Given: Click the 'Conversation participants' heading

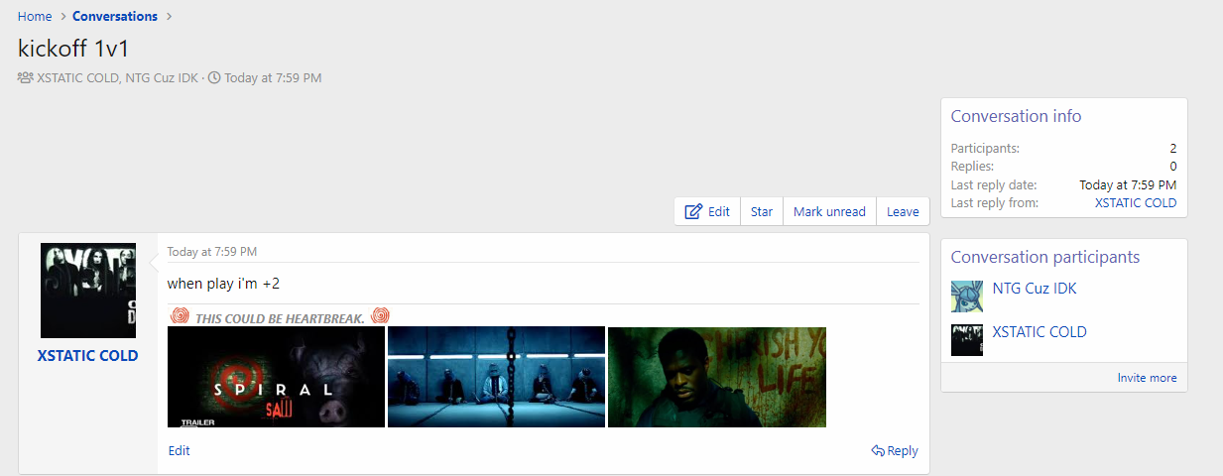Looking at the screenshot, I should (1045, 257).
